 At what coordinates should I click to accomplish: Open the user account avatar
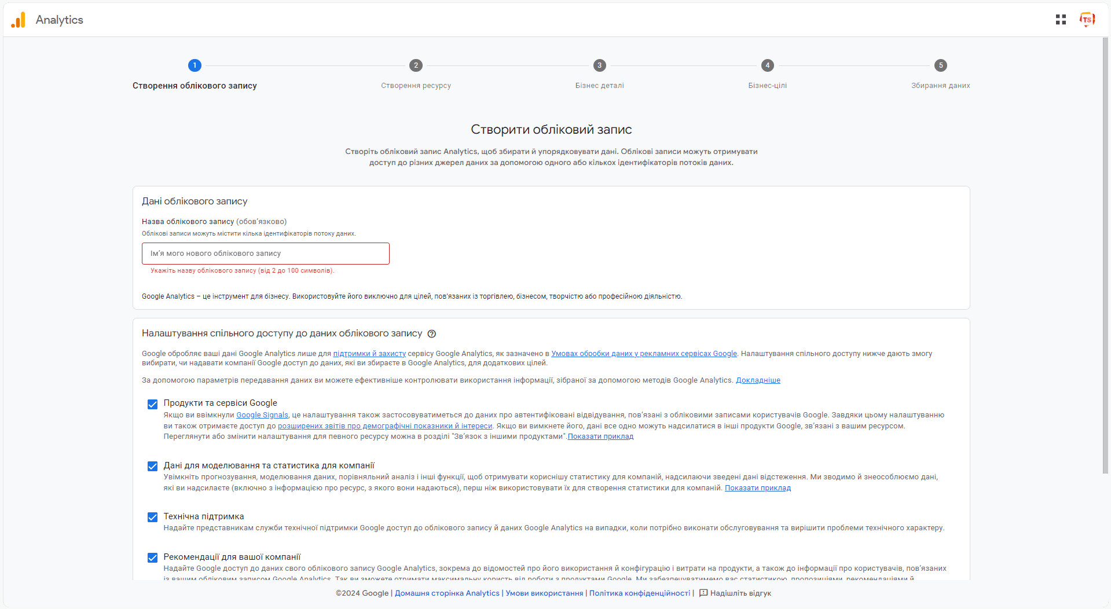pos(1087,20)
